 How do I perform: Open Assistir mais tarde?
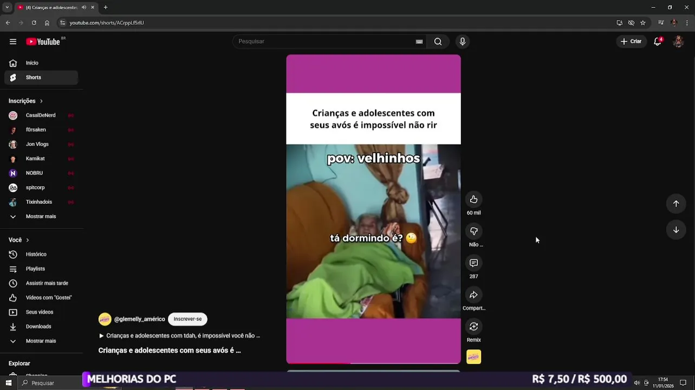pos(41,283)
